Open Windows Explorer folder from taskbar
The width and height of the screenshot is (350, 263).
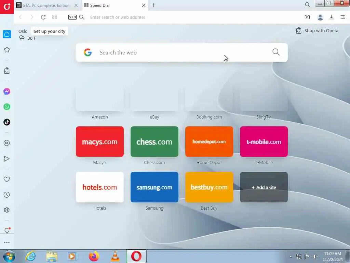click(x=52, y=256)
